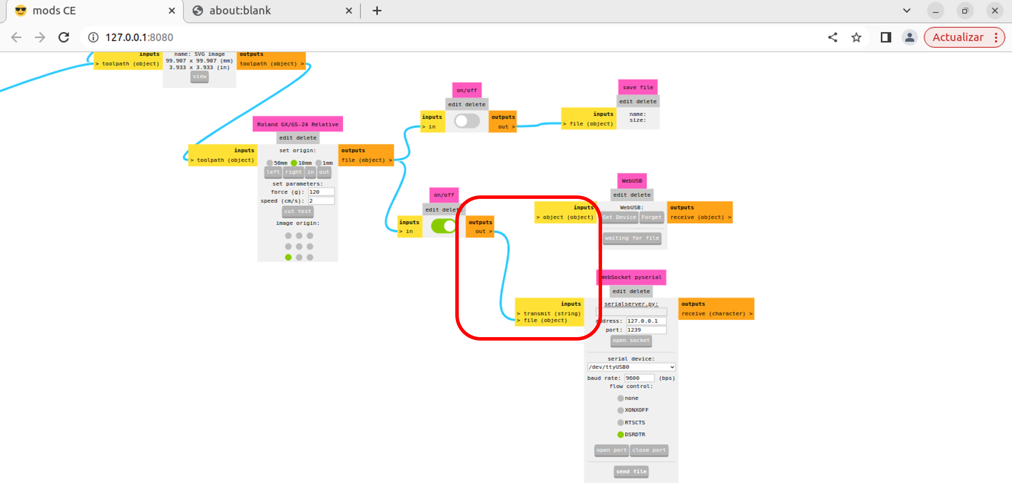Image resolution: width=1012 pixels, height=492 pixels.
Task: Open a new tab with plus icon
Action: (x=377, y=11)
